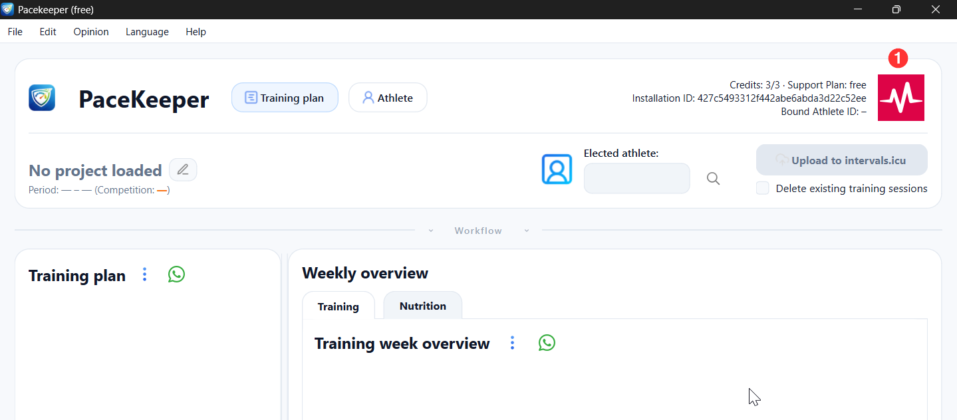Collapse Workflow using left chevron

click(431, 231)
